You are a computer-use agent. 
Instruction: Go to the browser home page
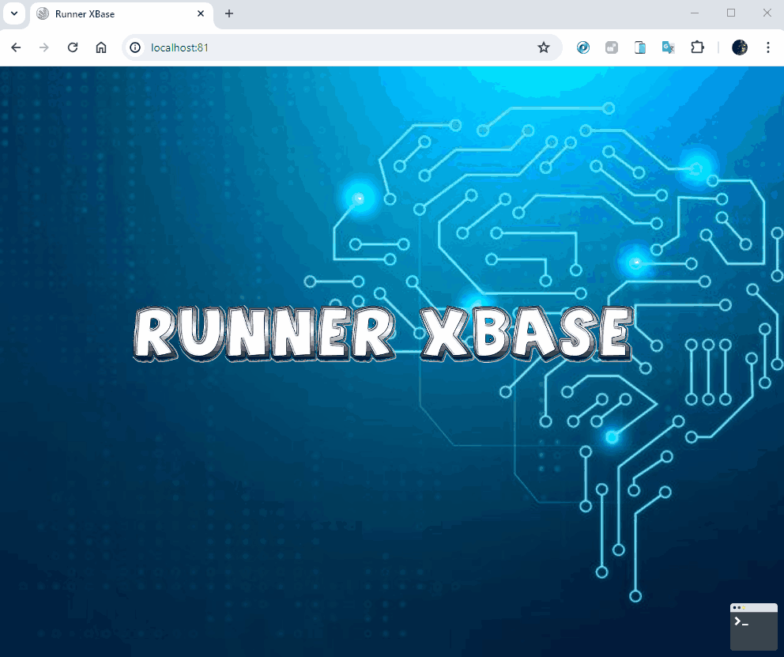(x=101, y=47)
